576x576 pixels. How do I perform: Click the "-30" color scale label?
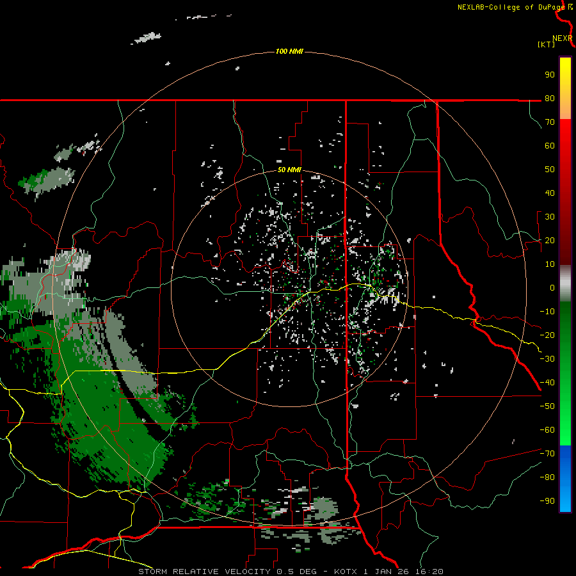click(547, 359)
